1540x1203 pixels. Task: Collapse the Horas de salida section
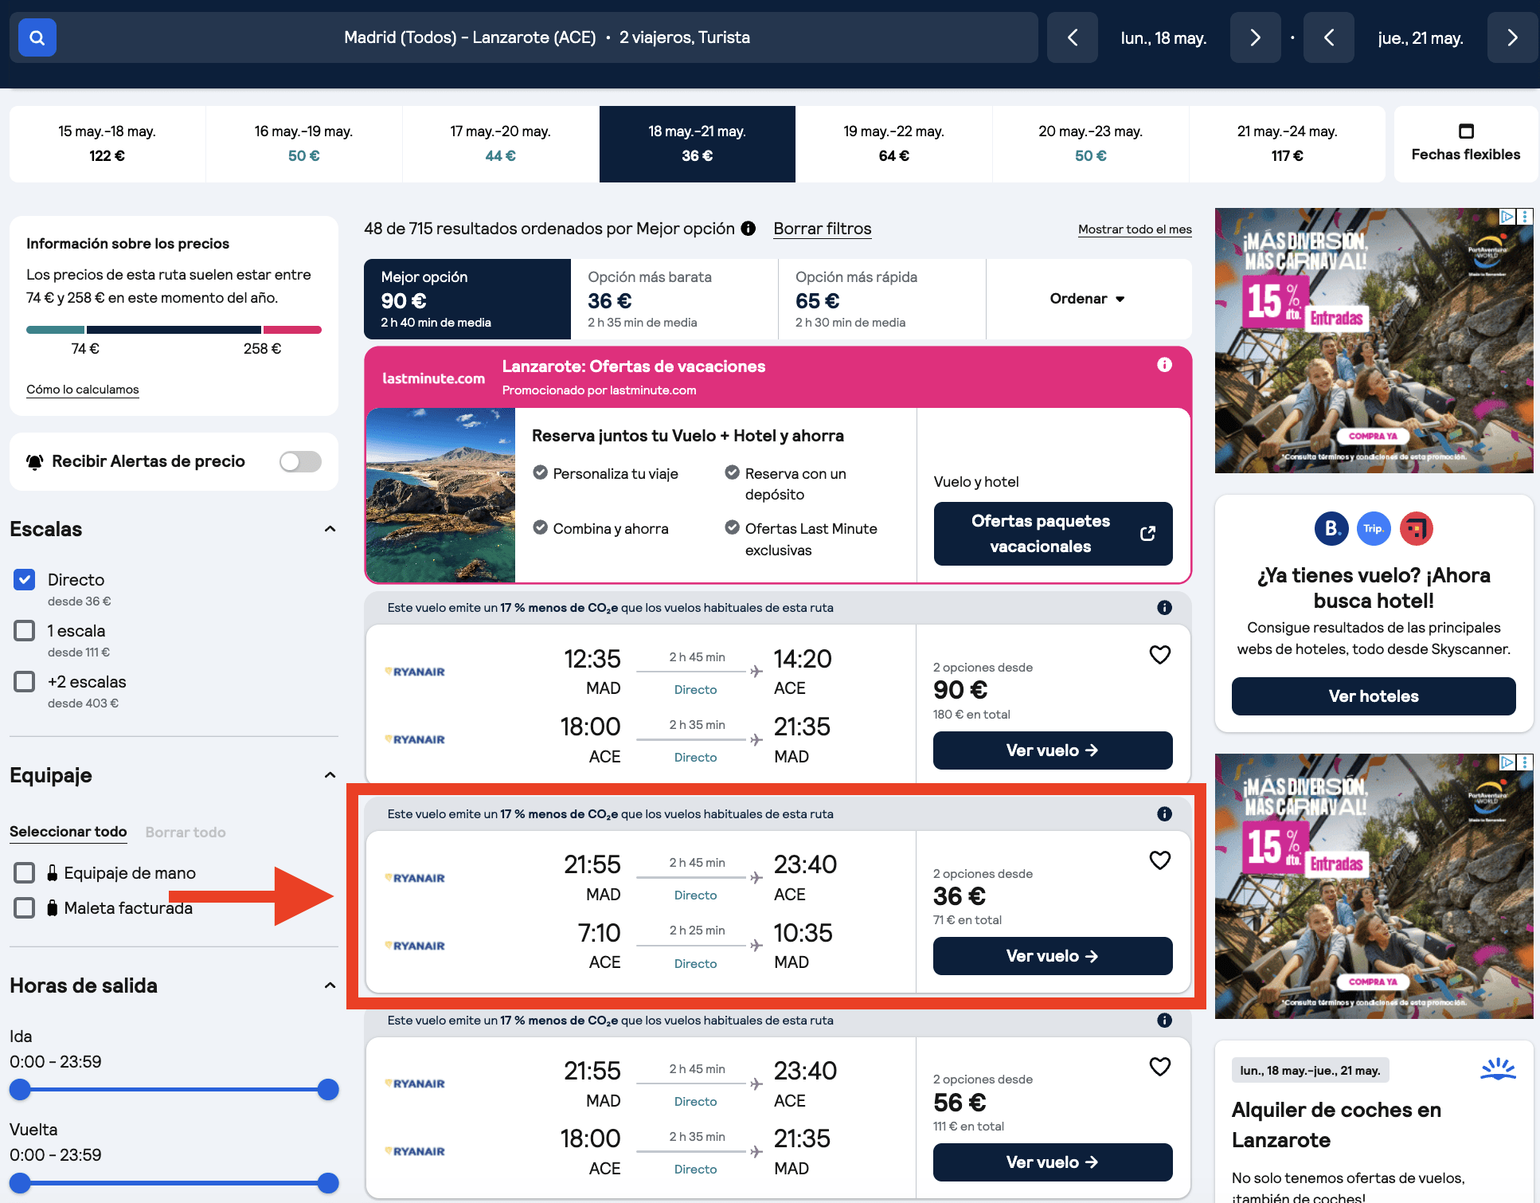coord(330,986)
